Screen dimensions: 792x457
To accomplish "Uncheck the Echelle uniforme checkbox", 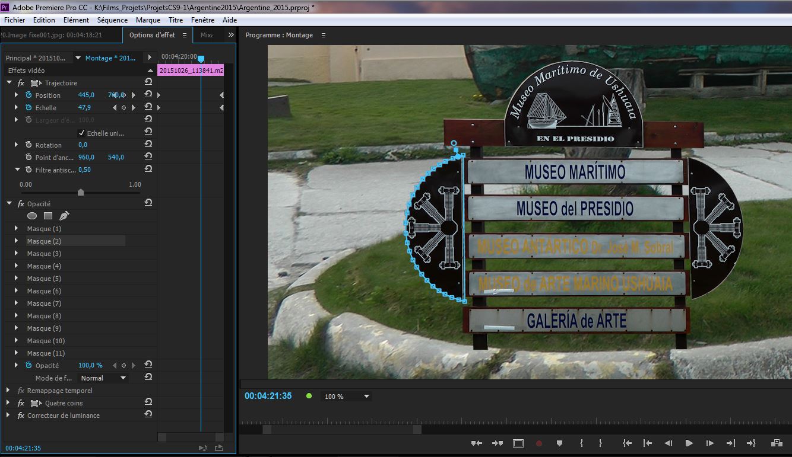I will (x=82, y=133).
